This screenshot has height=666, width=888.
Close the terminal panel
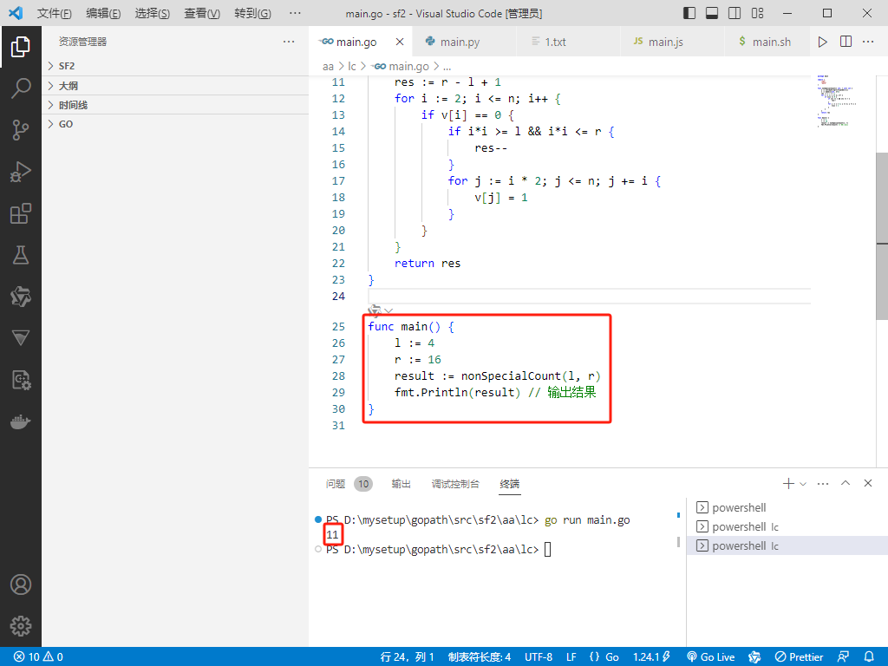pos(867,483)
